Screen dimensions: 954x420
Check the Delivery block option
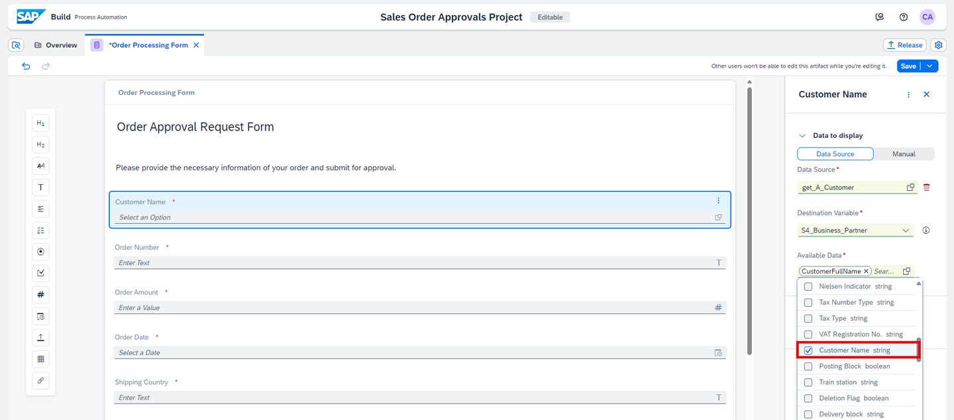[x=808, y=414]
